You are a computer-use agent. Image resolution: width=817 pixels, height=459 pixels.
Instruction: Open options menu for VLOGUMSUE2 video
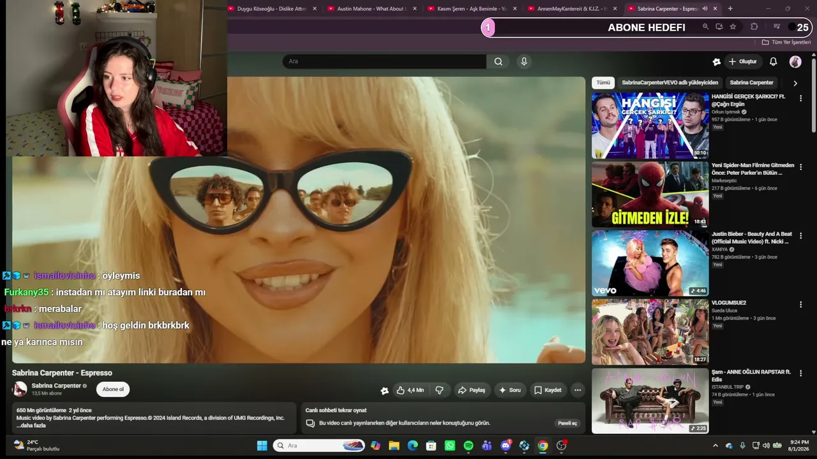[x=800, y=305]
